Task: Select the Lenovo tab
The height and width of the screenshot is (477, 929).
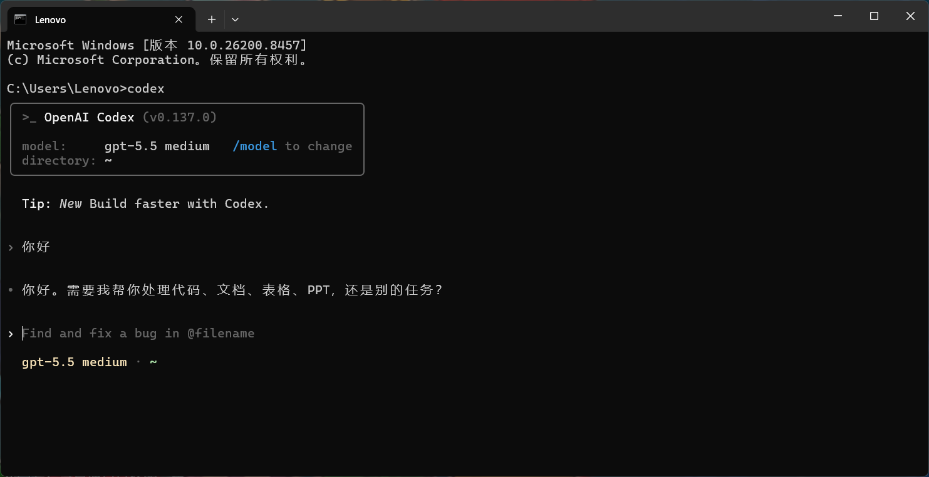Action: pyautogui.click(x=100, y=19)
